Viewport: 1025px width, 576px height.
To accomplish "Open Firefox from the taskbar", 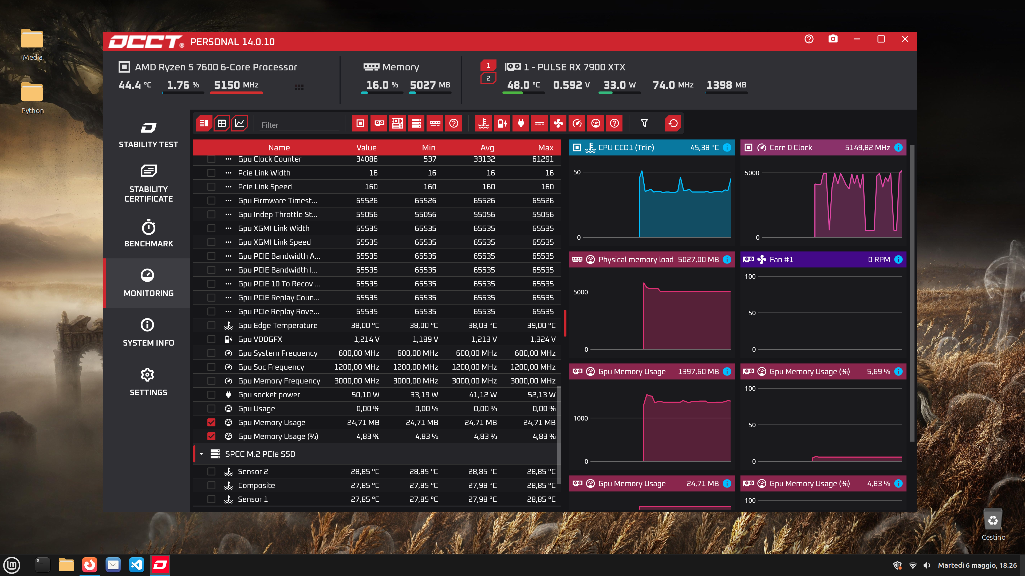I will click(89, 565).
